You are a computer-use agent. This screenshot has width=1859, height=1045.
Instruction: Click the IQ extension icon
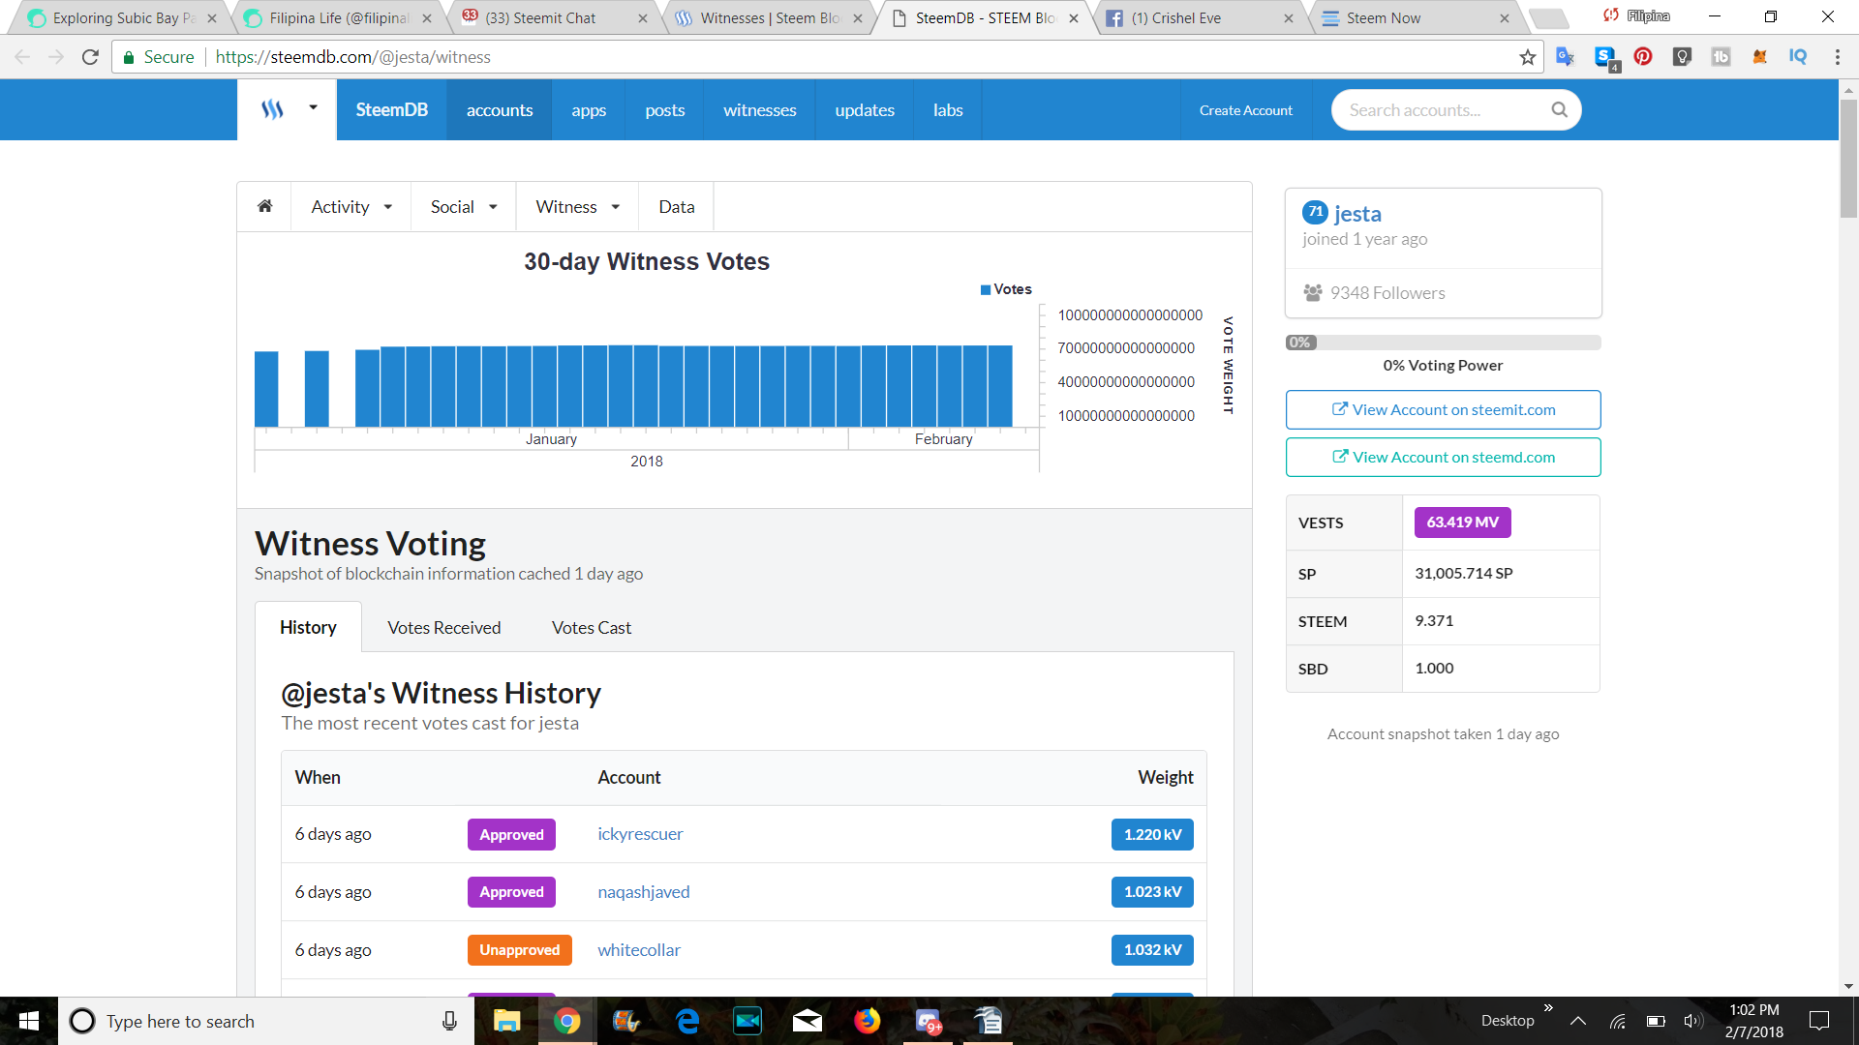[x=1798, y=57]
